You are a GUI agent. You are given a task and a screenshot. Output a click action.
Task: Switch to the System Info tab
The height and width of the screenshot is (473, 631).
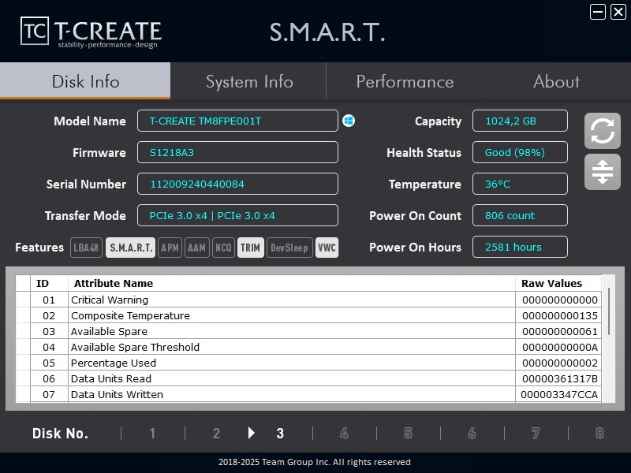[x=249, y=81]
